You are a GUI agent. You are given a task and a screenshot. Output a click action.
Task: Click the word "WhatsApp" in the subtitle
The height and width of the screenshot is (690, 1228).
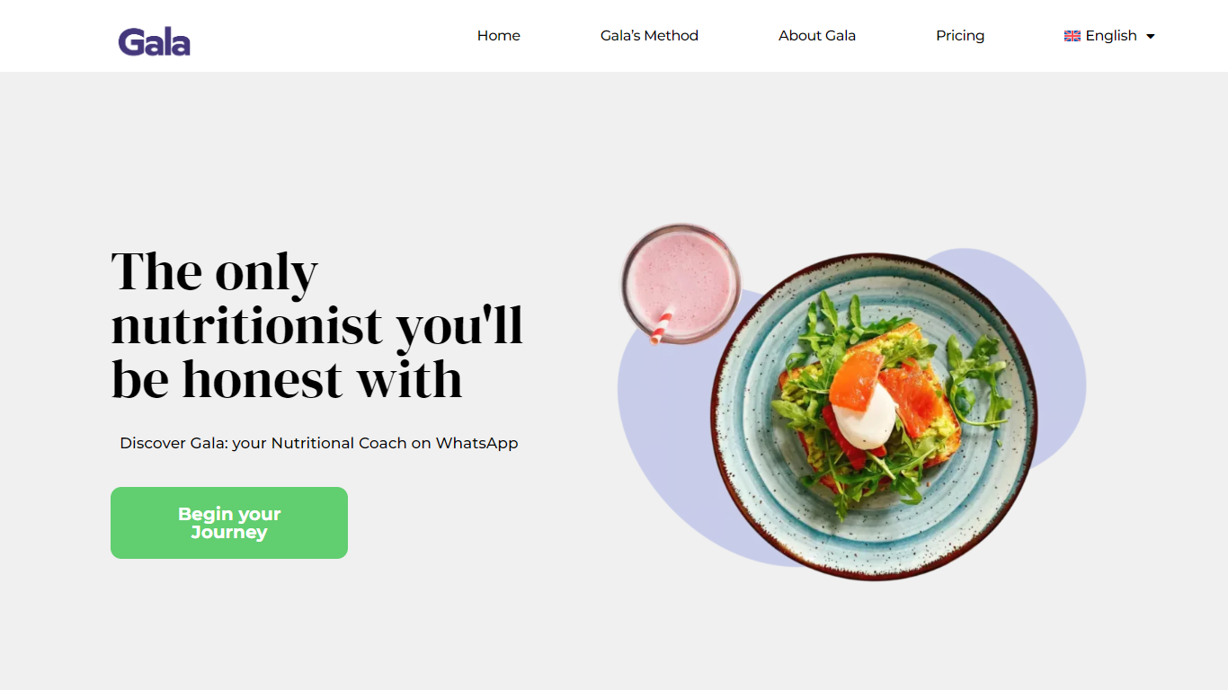[x=477, y=443]
